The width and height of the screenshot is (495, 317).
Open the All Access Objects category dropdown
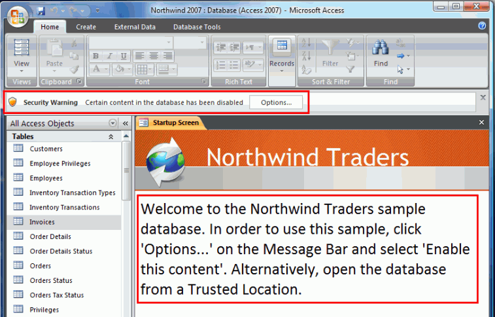coord(112,123)
